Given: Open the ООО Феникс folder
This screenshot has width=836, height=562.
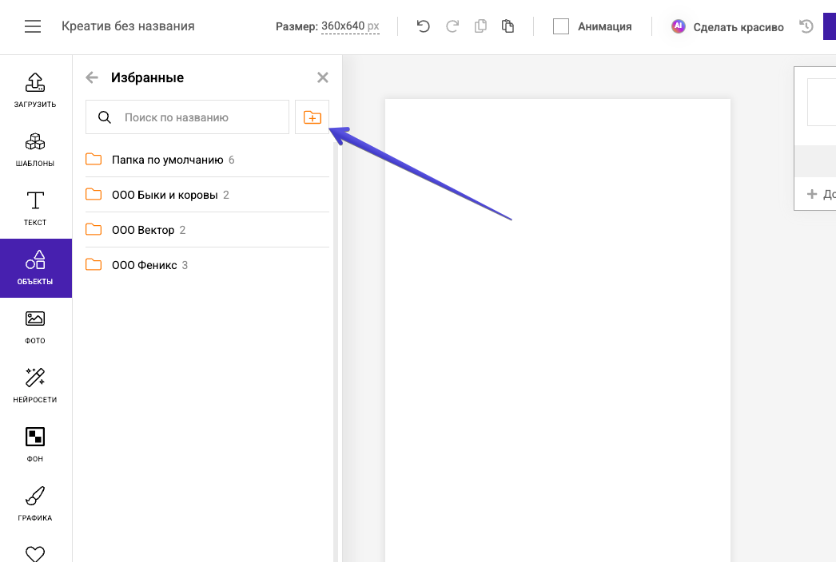Looking at the screenshot, I should click(207, 265).
